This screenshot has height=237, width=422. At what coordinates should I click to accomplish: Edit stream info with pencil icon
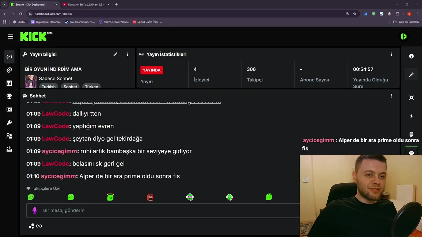(x=115, y=54)
